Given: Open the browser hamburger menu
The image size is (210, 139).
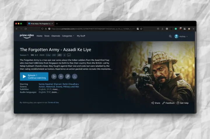Looking at the screenshot, I should tap(193, 29).
